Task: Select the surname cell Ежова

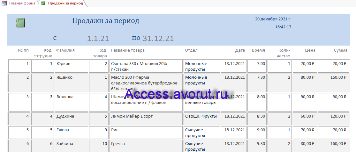Action: [71, 133]
